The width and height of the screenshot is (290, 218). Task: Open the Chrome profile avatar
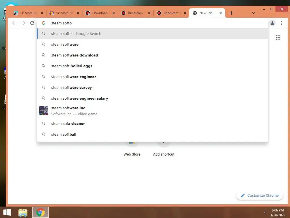272,23
